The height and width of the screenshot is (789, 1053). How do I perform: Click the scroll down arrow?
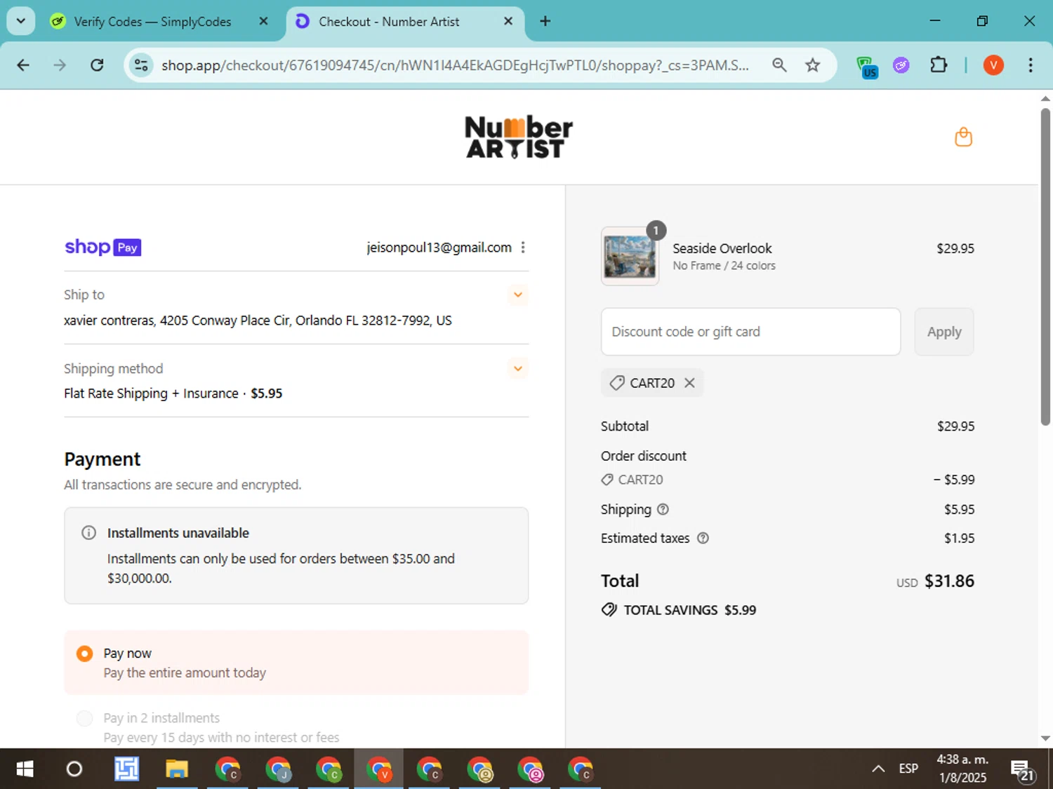tap(1045, 738)
